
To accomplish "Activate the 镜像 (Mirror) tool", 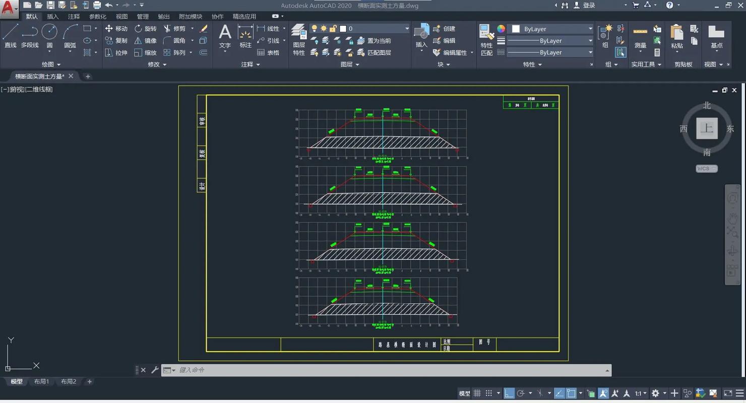I will click(x=145, y=40).
